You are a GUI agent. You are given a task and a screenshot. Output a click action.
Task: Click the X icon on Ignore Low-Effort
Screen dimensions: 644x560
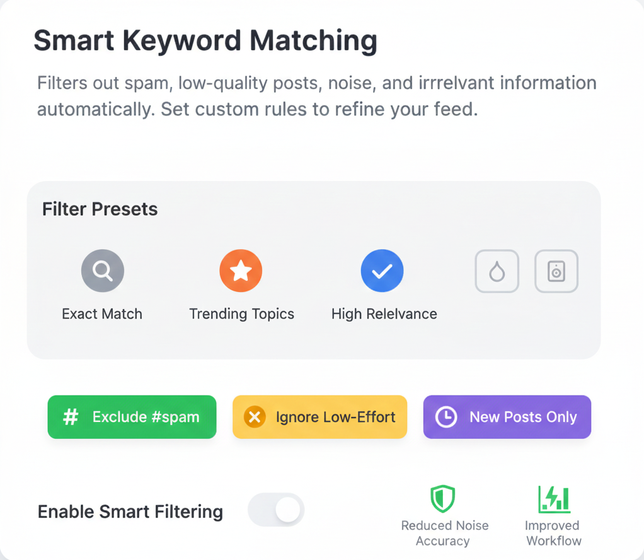255,416
